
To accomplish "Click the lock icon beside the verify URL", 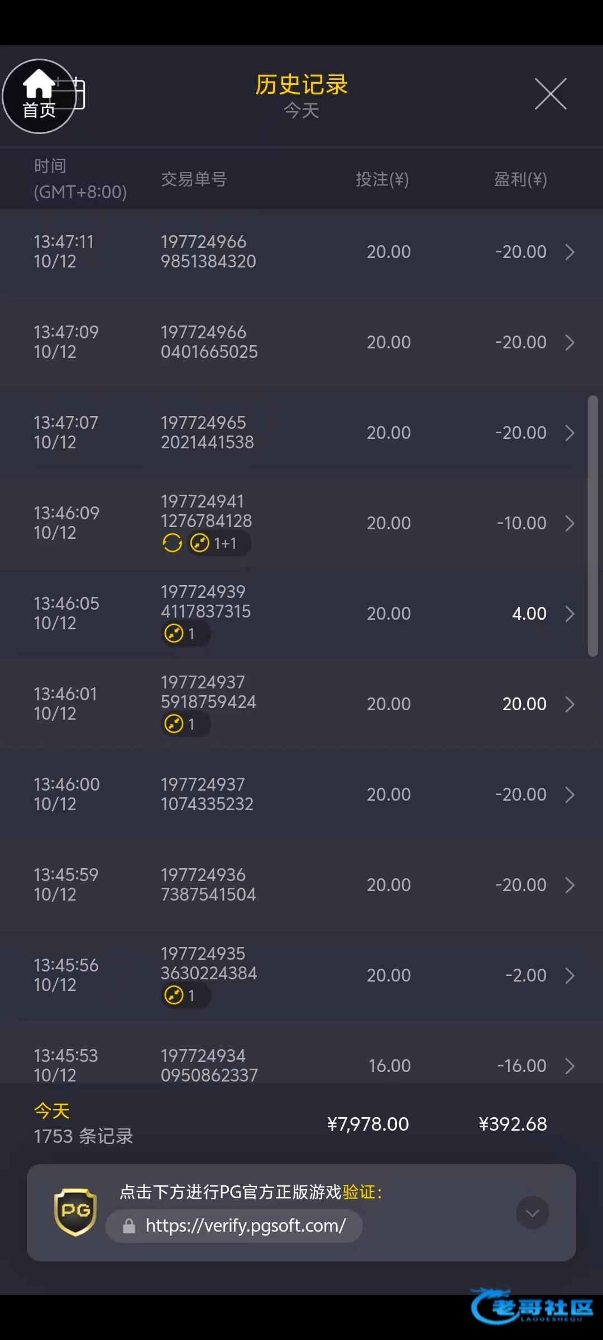I will click(x=129, y=1226).
